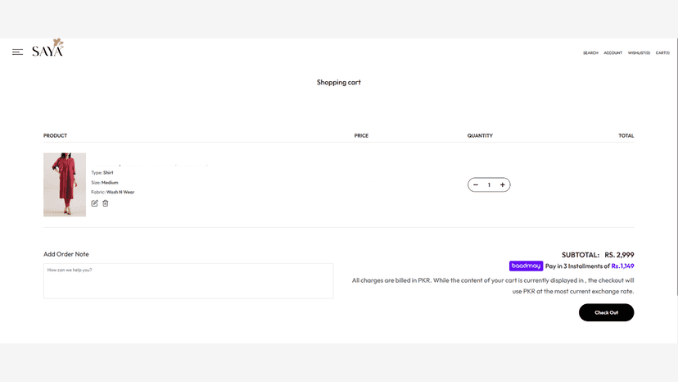Click the Rs.1,149 installment link
The image size is (678, 382).
click(x=622, y=266)
